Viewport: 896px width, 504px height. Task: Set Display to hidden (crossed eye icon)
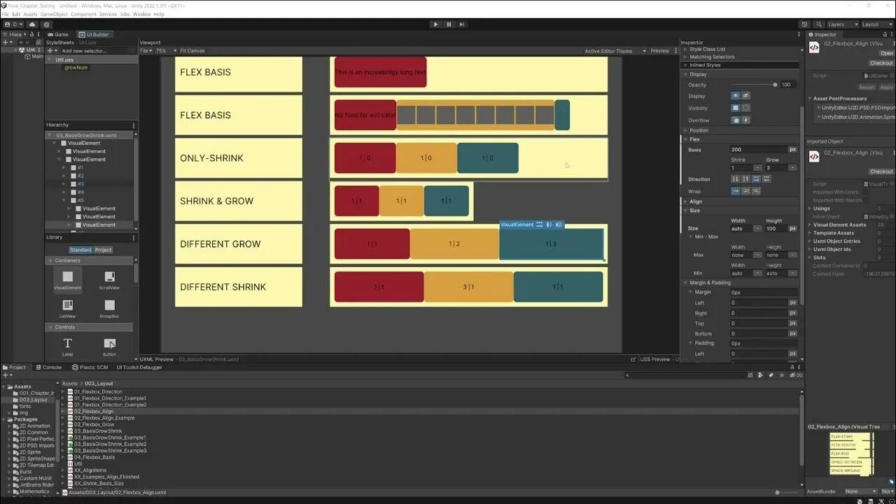[745, 96]
